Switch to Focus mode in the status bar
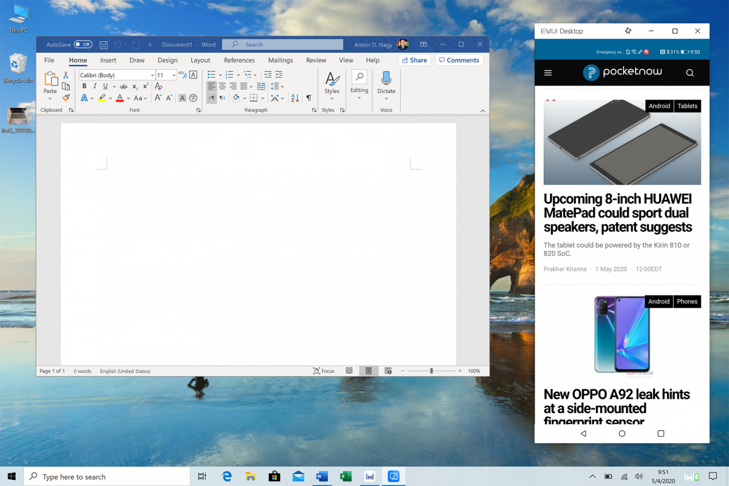 click(x=324, y=371)
